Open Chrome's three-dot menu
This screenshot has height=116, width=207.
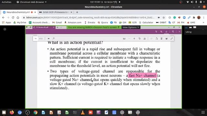[x=204, y=17]
